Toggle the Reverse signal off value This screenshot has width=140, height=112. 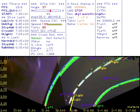click(x=115, y=38)
